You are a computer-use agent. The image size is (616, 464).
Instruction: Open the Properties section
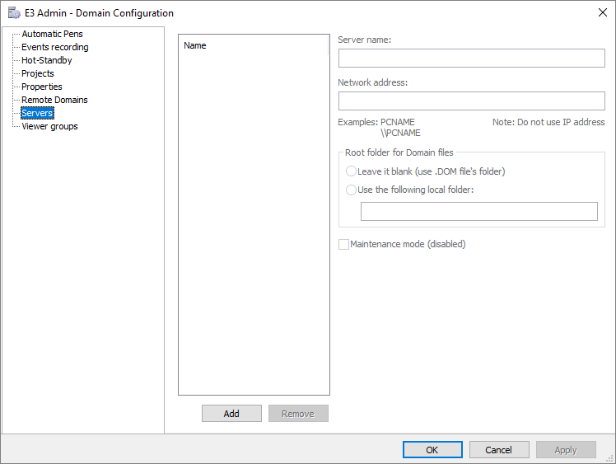coord(41,87)
